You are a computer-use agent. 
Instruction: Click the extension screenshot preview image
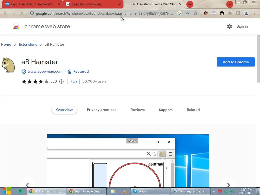coord(128,161)
